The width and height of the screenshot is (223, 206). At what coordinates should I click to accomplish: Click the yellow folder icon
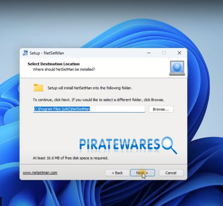38,88
